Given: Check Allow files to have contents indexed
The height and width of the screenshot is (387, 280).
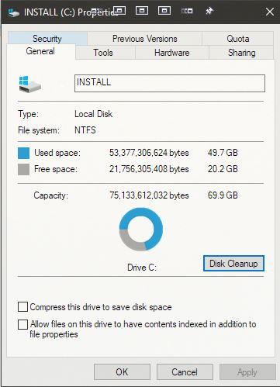Looking at the screenshot, I should click(22, 324).
